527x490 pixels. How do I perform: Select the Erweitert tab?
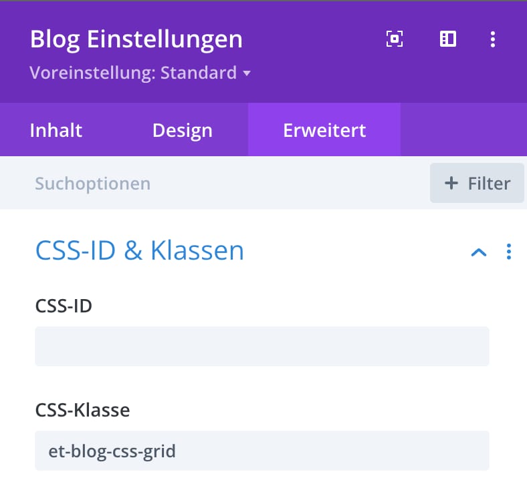click(324, 130)
